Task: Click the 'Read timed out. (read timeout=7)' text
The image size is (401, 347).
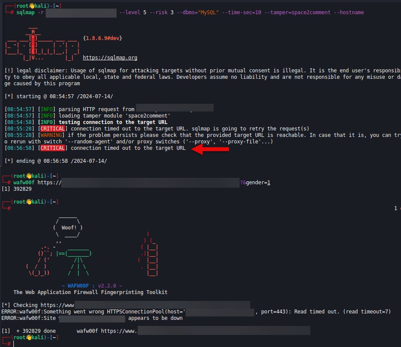Action: (342, 312)
